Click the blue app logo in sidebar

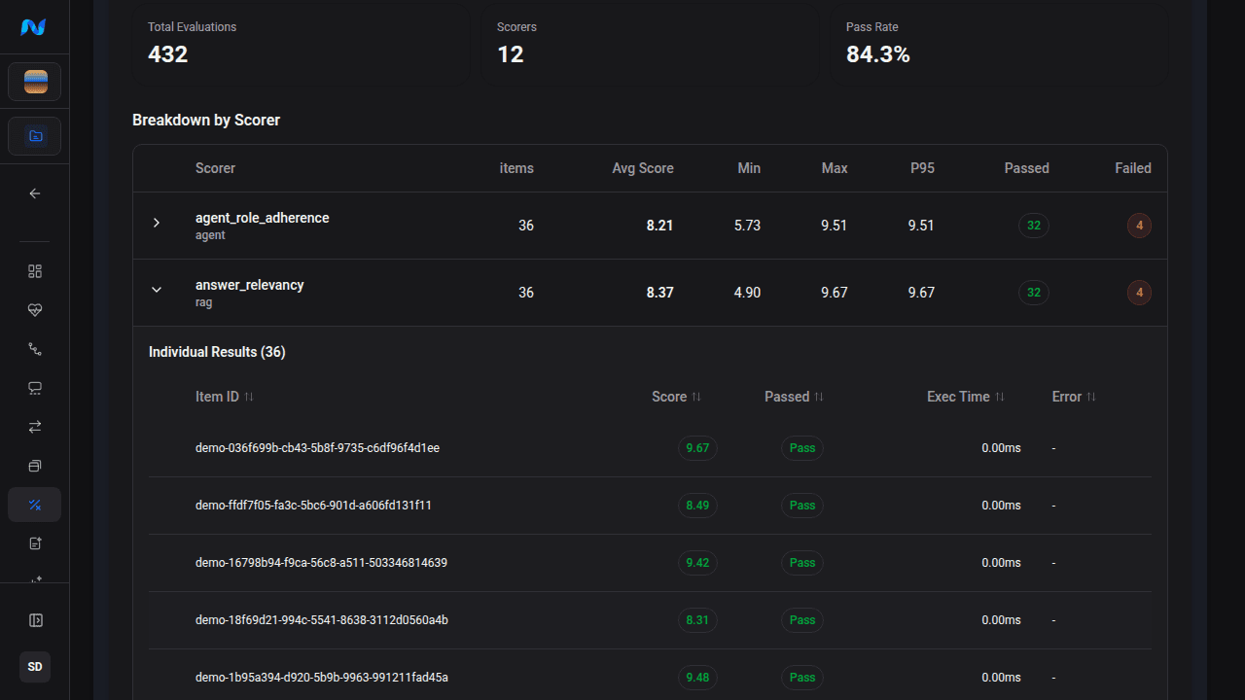click(34, 27)
